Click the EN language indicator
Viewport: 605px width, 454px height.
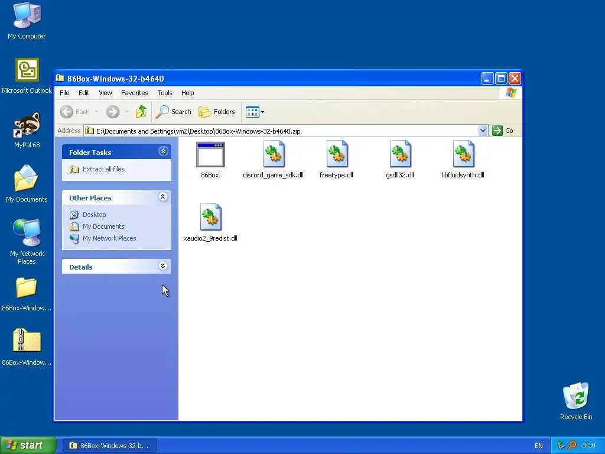click(x=539, y=446)
